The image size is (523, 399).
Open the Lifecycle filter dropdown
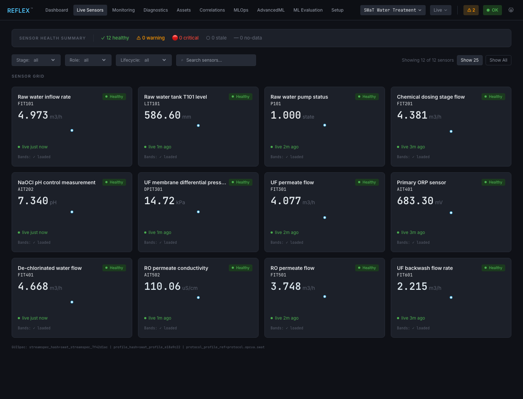[x=143, y=60]
